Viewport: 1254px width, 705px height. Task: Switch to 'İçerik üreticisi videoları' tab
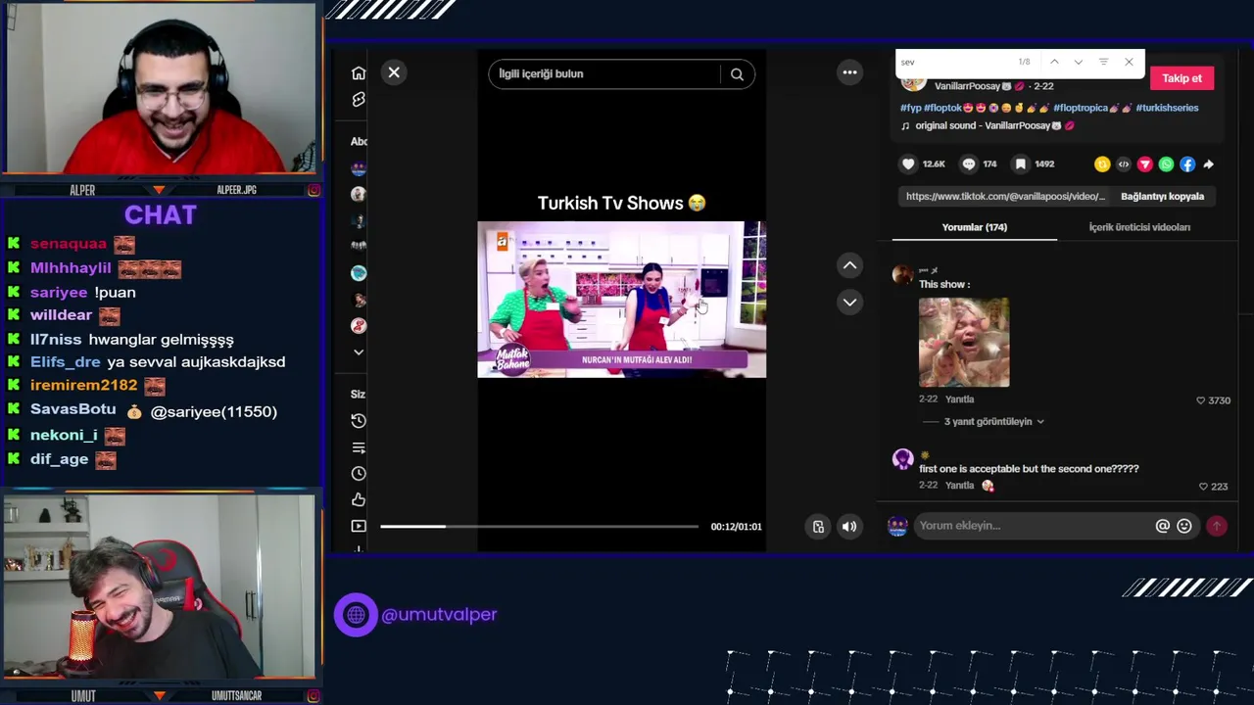[1139, 227]
